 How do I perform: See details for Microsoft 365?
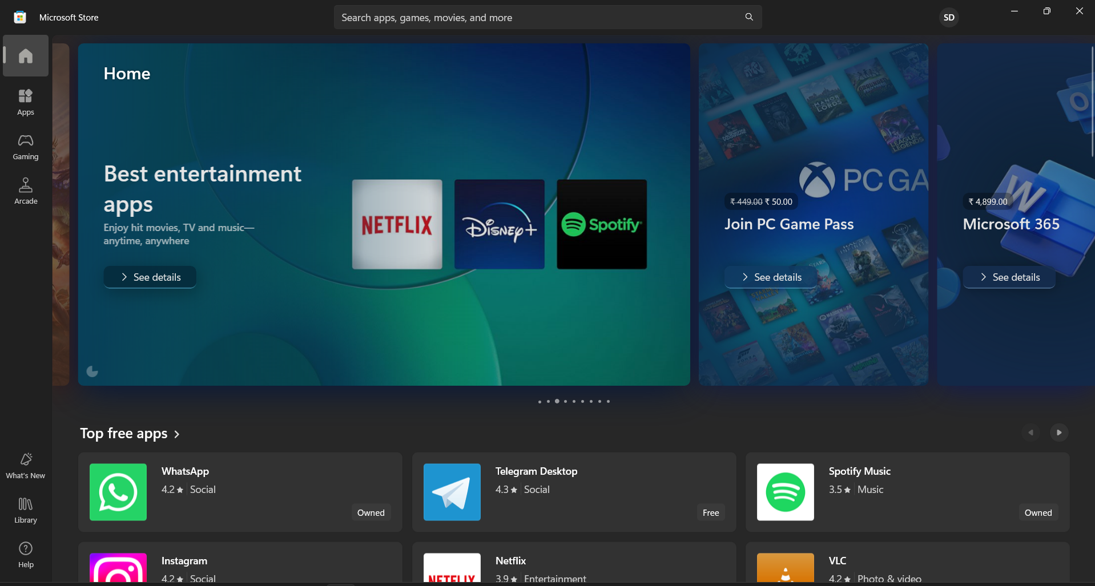click(1009, 277)
